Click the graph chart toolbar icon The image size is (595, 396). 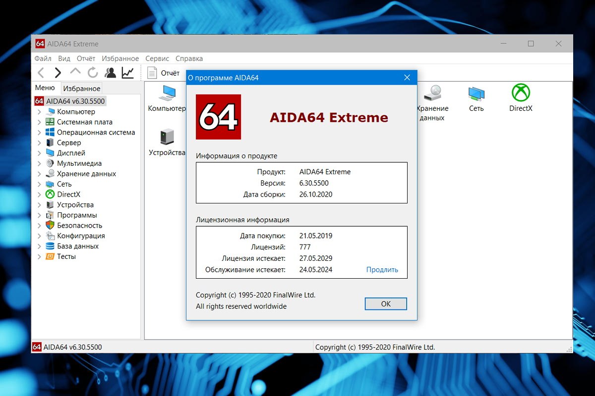coord(128,73)
